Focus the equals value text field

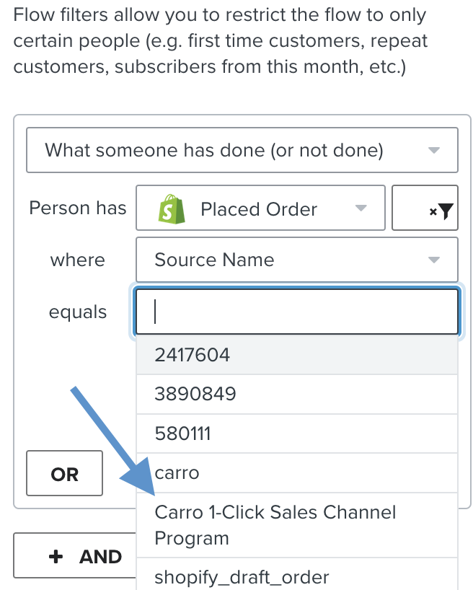coord(296,312)
